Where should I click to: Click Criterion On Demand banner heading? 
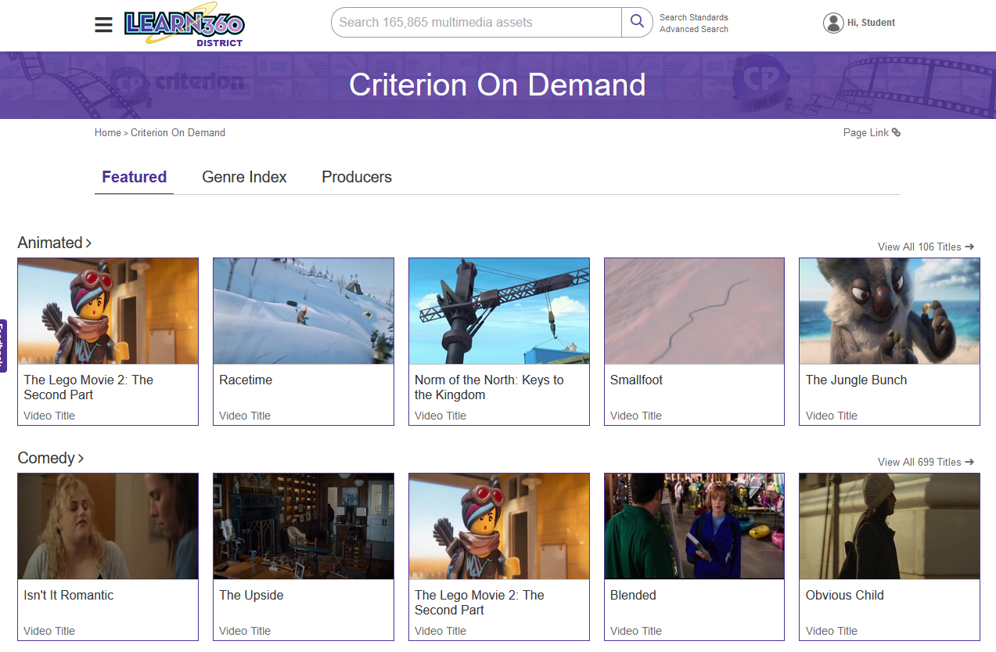point(498,85)
